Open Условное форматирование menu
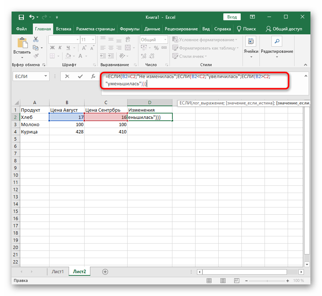Screen dimensions: 322x296 click(x=205, y=39)
